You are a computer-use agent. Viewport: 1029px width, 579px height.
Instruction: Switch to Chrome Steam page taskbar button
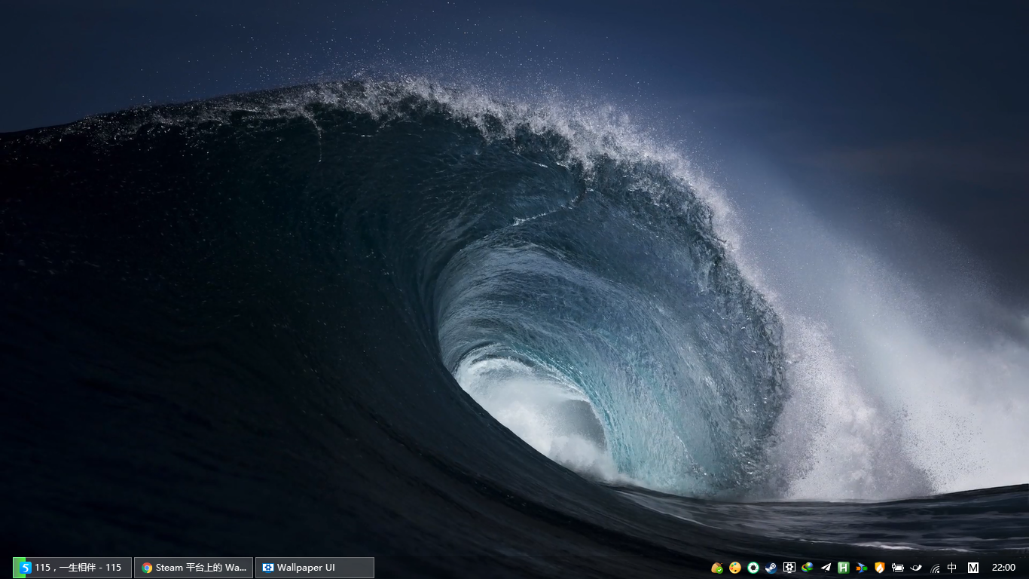coord(194,568)
